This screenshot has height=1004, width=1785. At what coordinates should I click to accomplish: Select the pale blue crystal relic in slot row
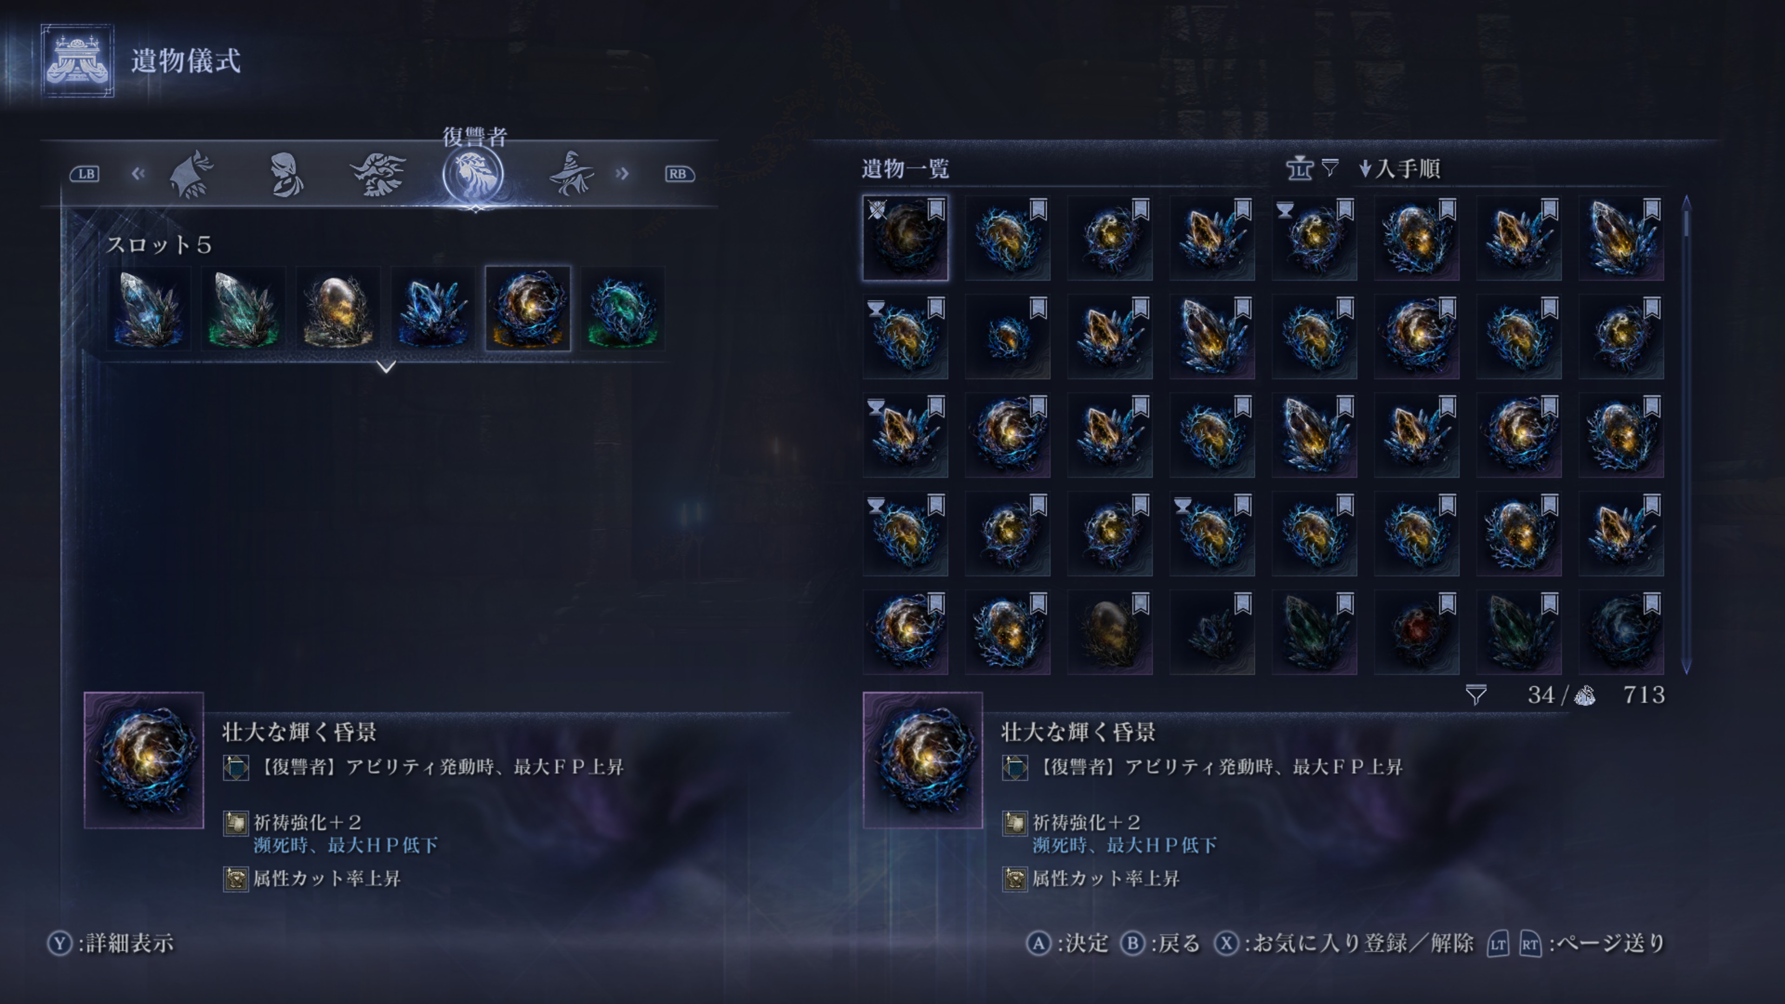[x=148, y=309]
